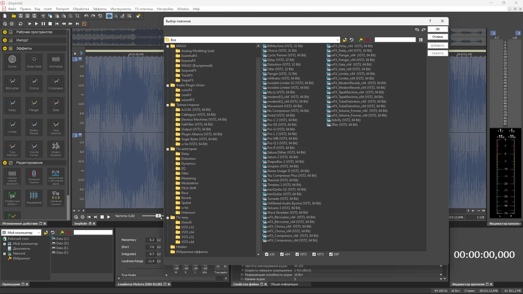
Task: Open the Эффекты menu
Action: coord(99,9)
